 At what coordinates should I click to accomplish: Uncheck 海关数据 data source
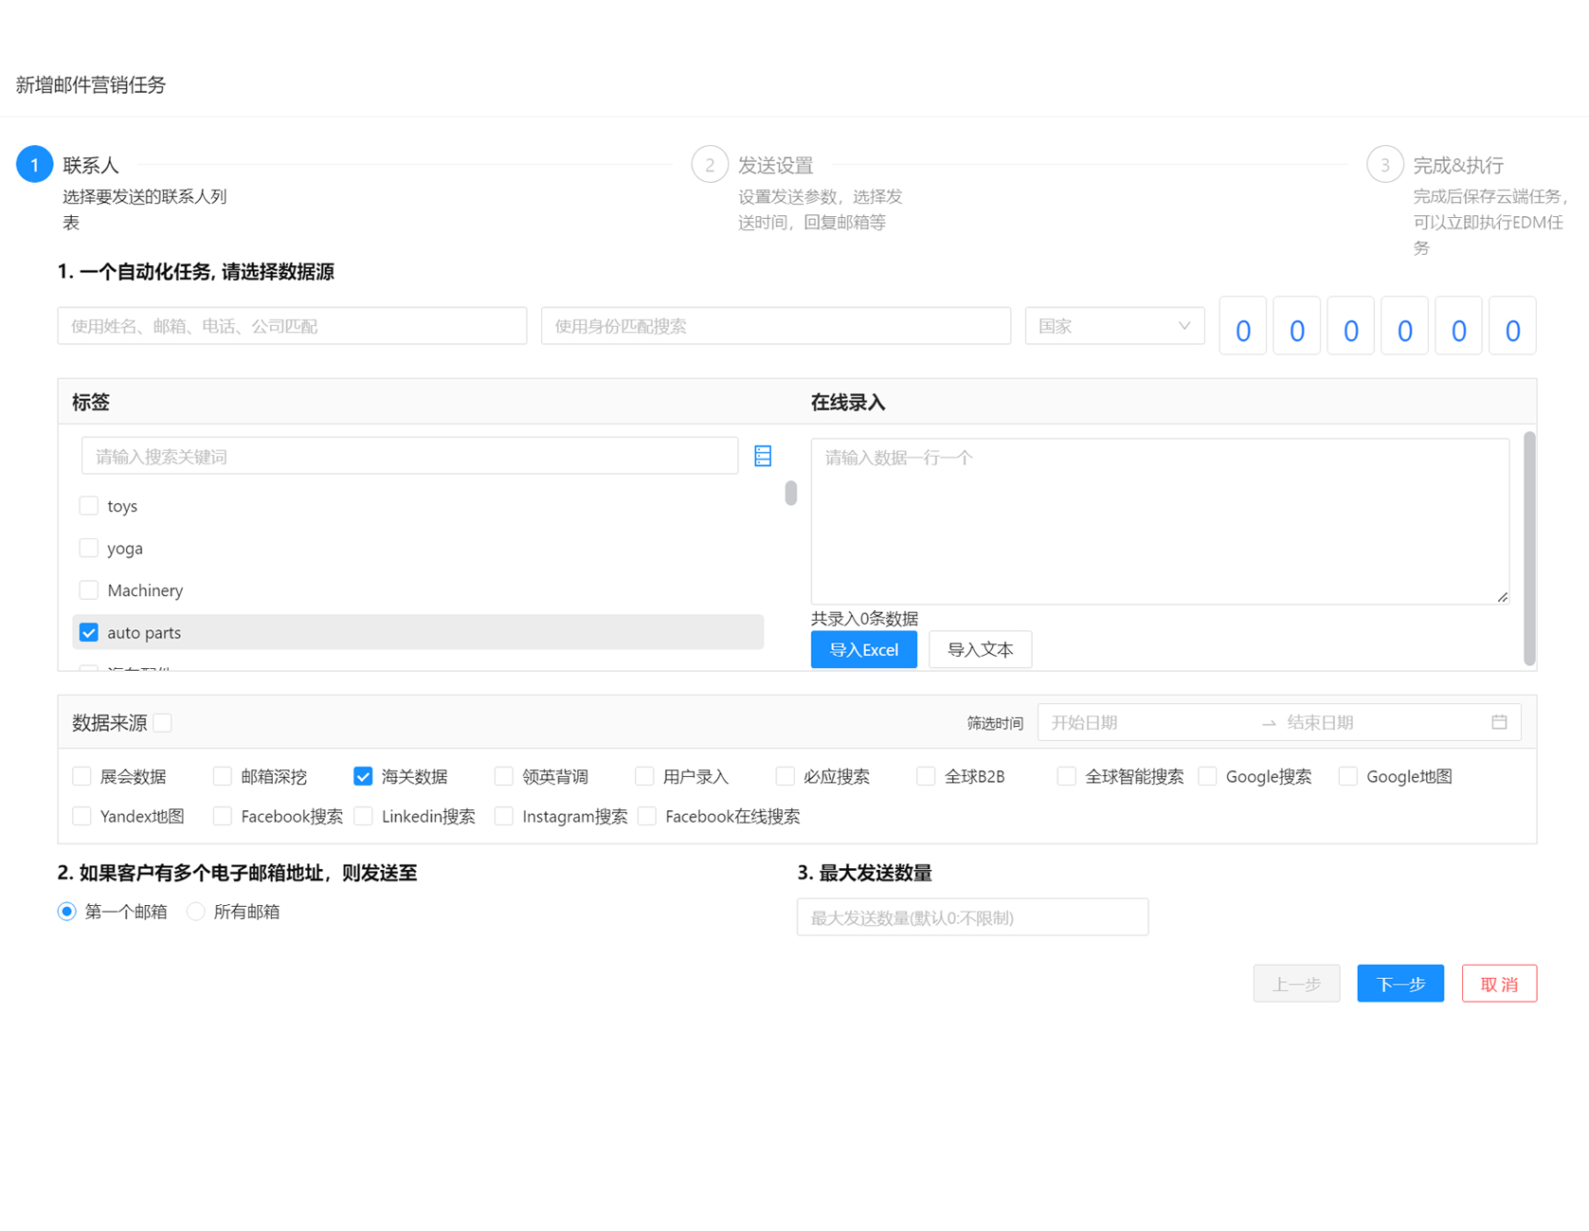363,776
